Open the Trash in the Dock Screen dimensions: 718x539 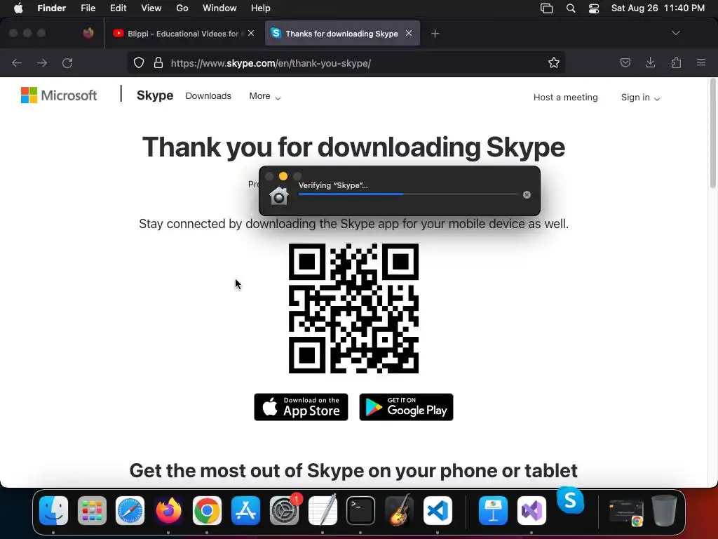tap(664, 511)
